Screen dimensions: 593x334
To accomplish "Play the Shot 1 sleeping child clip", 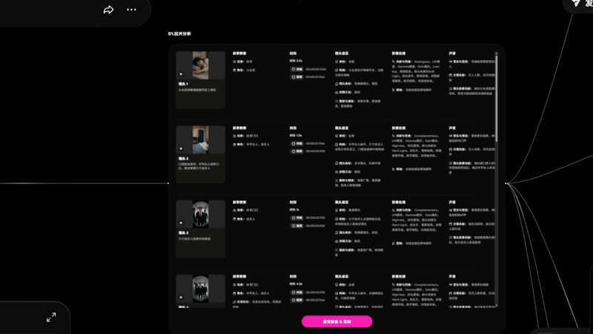I will 181,74.
